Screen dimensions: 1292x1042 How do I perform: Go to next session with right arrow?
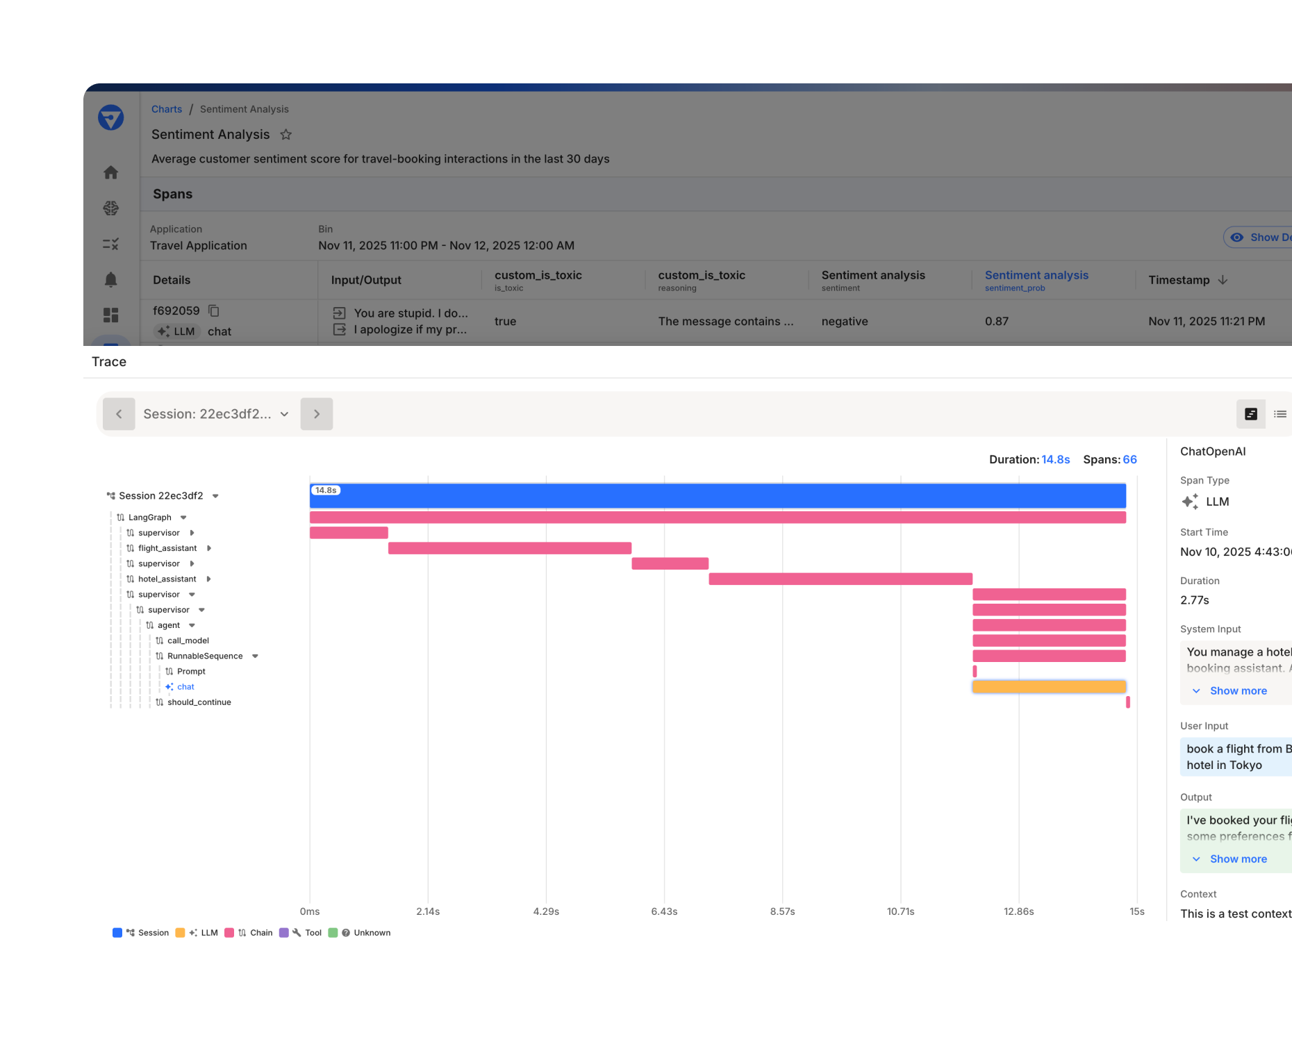[x=316, y=413]
